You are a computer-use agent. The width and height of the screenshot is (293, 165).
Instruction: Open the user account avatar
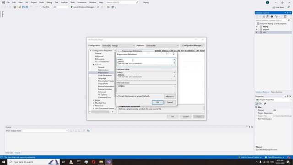coord(267,2)
